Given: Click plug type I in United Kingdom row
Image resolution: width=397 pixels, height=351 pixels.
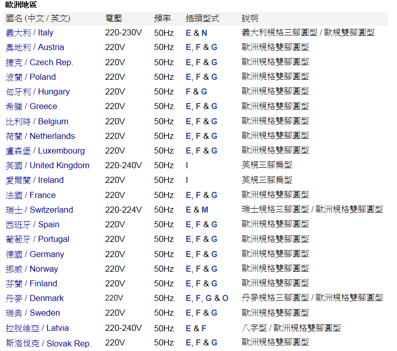Looking at the screenshot, I should 187,165.
